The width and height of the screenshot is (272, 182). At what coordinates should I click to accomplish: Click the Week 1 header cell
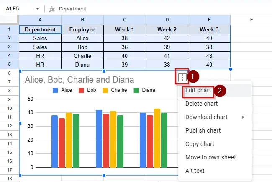tap(125, 29)
